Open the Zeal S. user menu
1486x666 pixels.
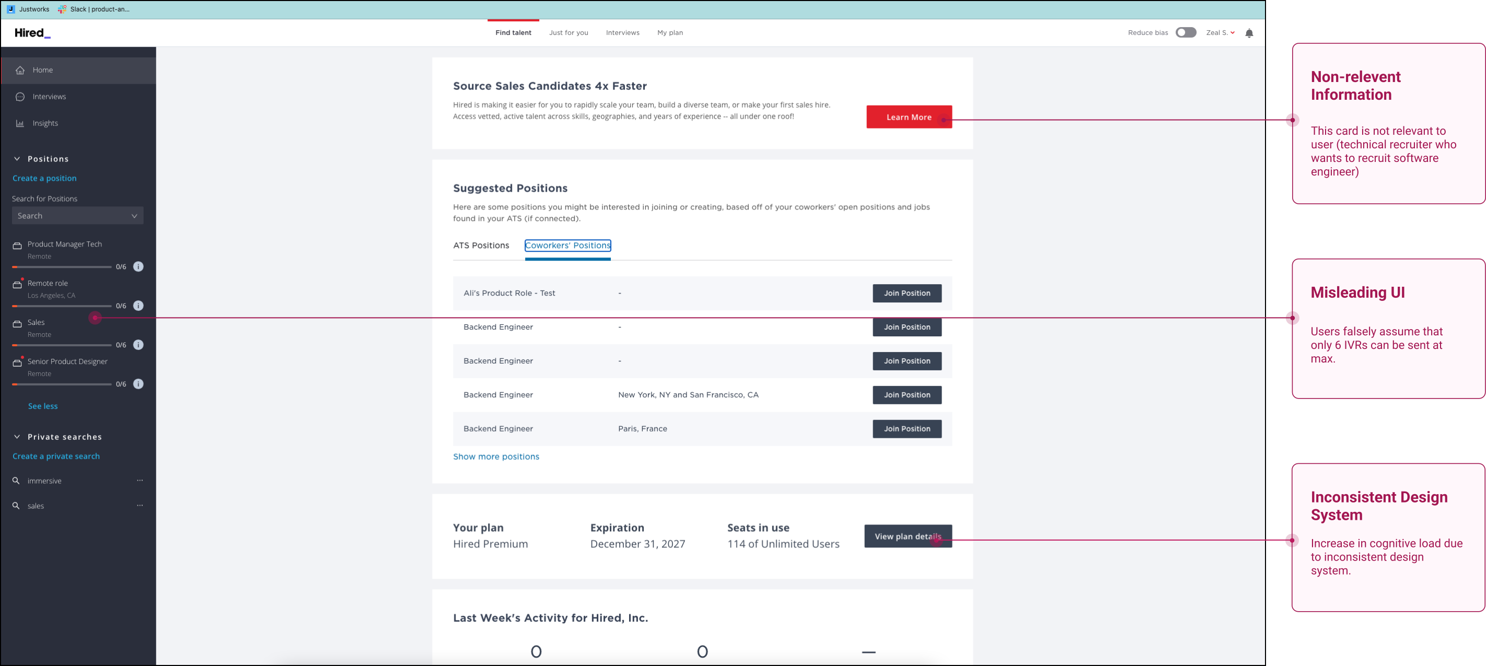click(1220, 33)
